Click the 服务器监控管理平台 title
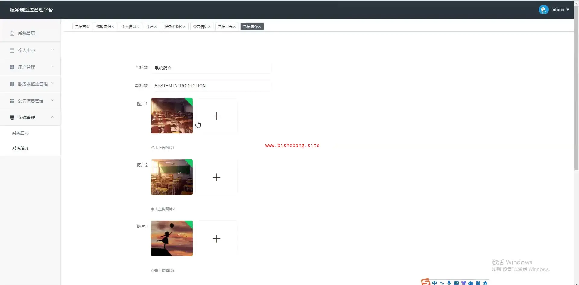Image resolution: width=579 pixels, height=285 pixels. 31,10
